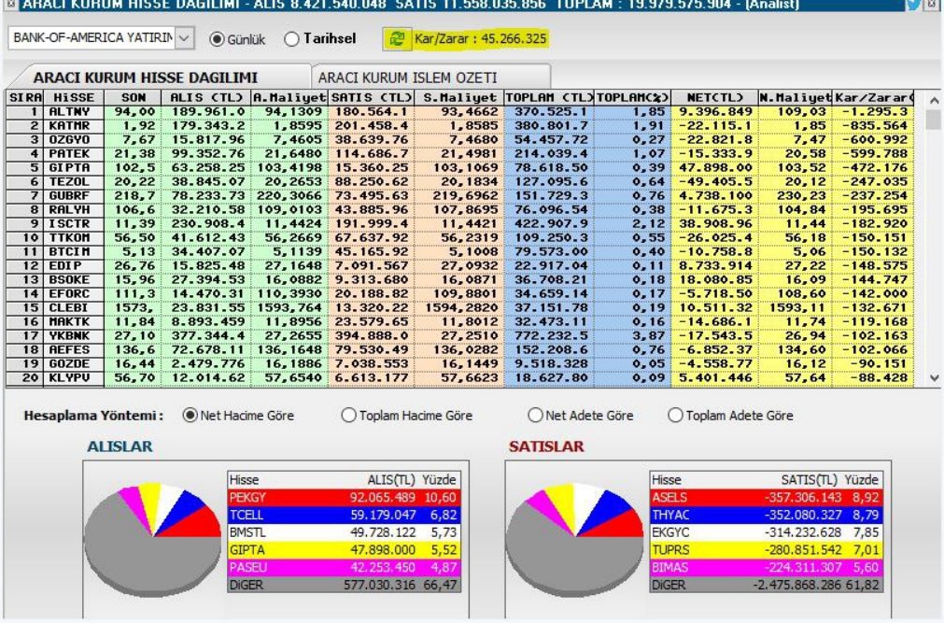Click red ASELS row in SATISLAR legend

[767, 498]
